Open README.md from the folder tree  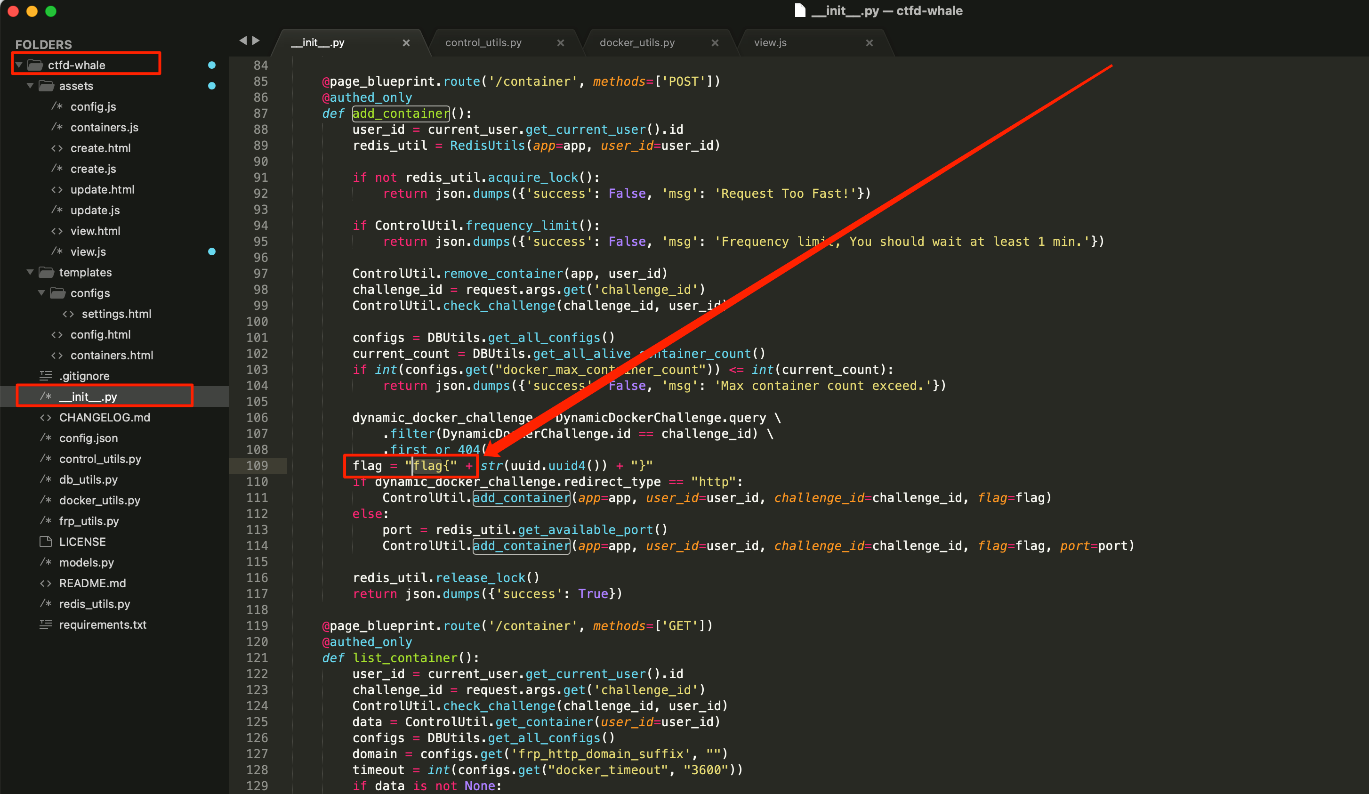pyautogui.click(x=92, y=583)
